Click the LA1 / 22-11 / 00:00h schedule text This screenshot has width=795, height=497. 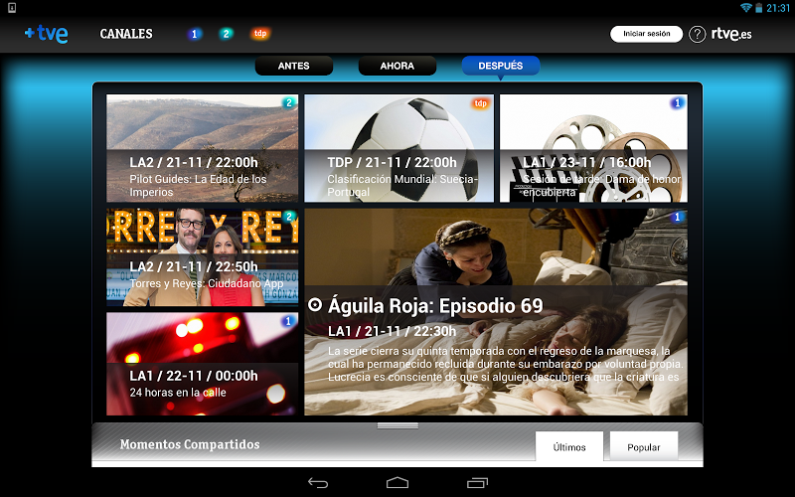pyautogui.click(x=193, y=376)
